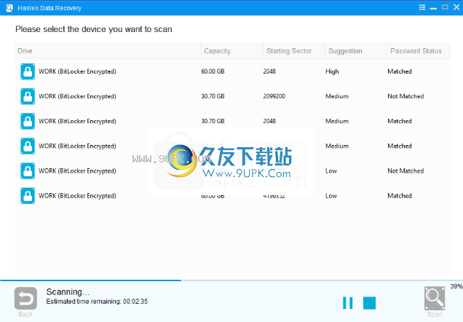This screenshot has width=463, height=322.
Task: Select lock icon of the 30.70 GB Matched drive
Action: 28,121
